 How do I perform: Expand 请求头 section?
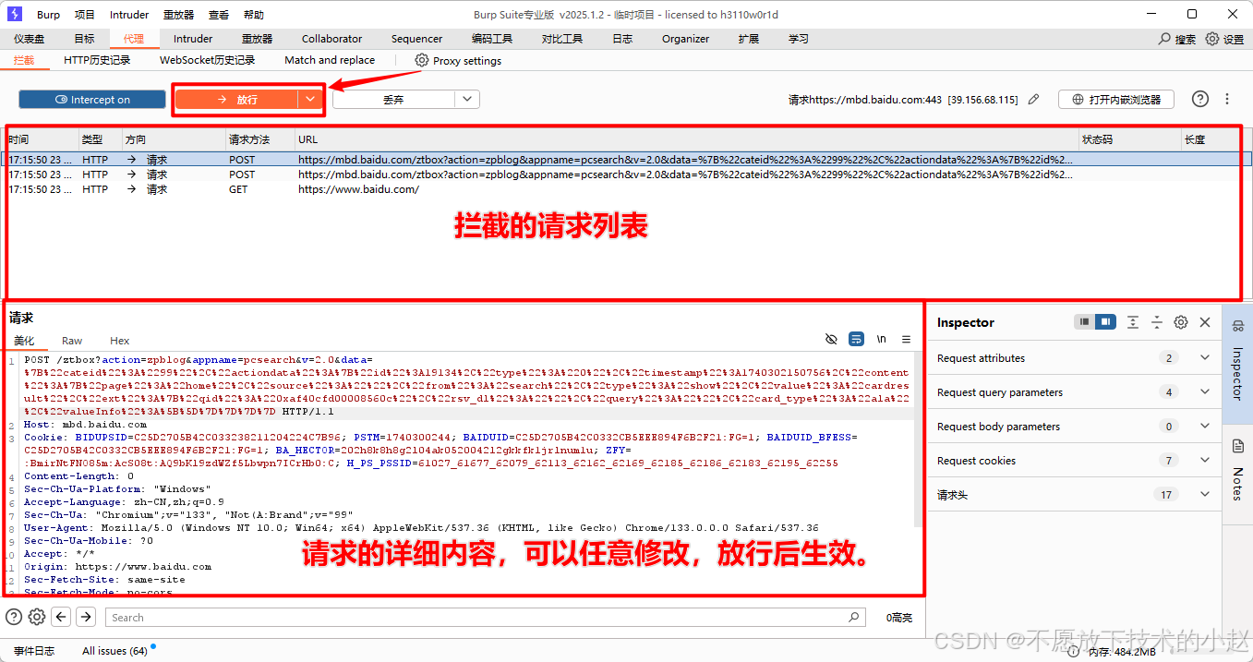[1205, 495]
